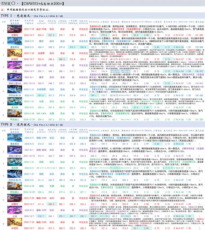Click the 214.6 cell in TYPE II
The height and width of the screenshot is (230, 205).
point(41,144)
